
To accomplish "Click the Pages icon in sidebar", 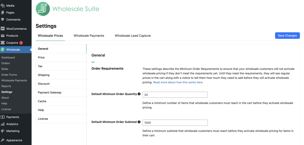I will tap(3, 12).
